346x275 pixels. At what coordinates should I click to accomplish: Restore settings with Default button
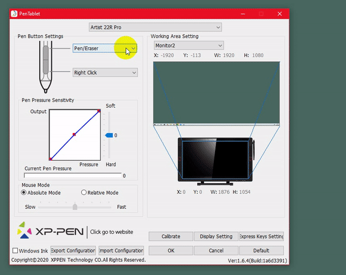261,251
